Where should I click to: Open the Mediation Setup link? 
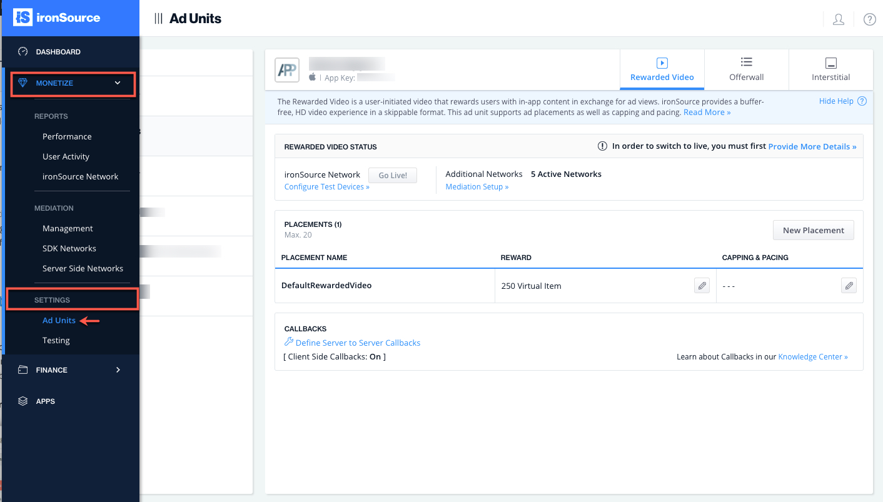(x=477, y=187)
